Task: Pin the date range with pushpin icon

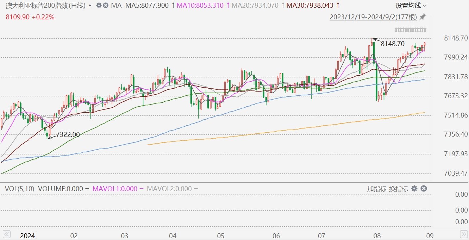Action: point(423,17)
